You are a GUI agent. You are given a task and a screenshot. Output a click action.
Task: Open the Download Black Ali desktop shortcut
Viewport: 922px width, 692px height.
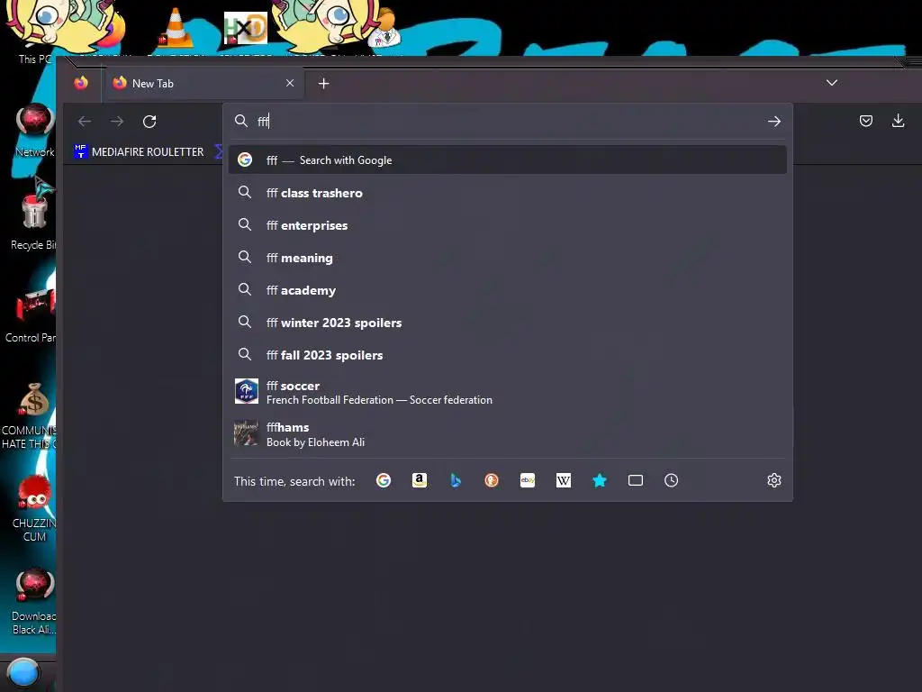34,601
